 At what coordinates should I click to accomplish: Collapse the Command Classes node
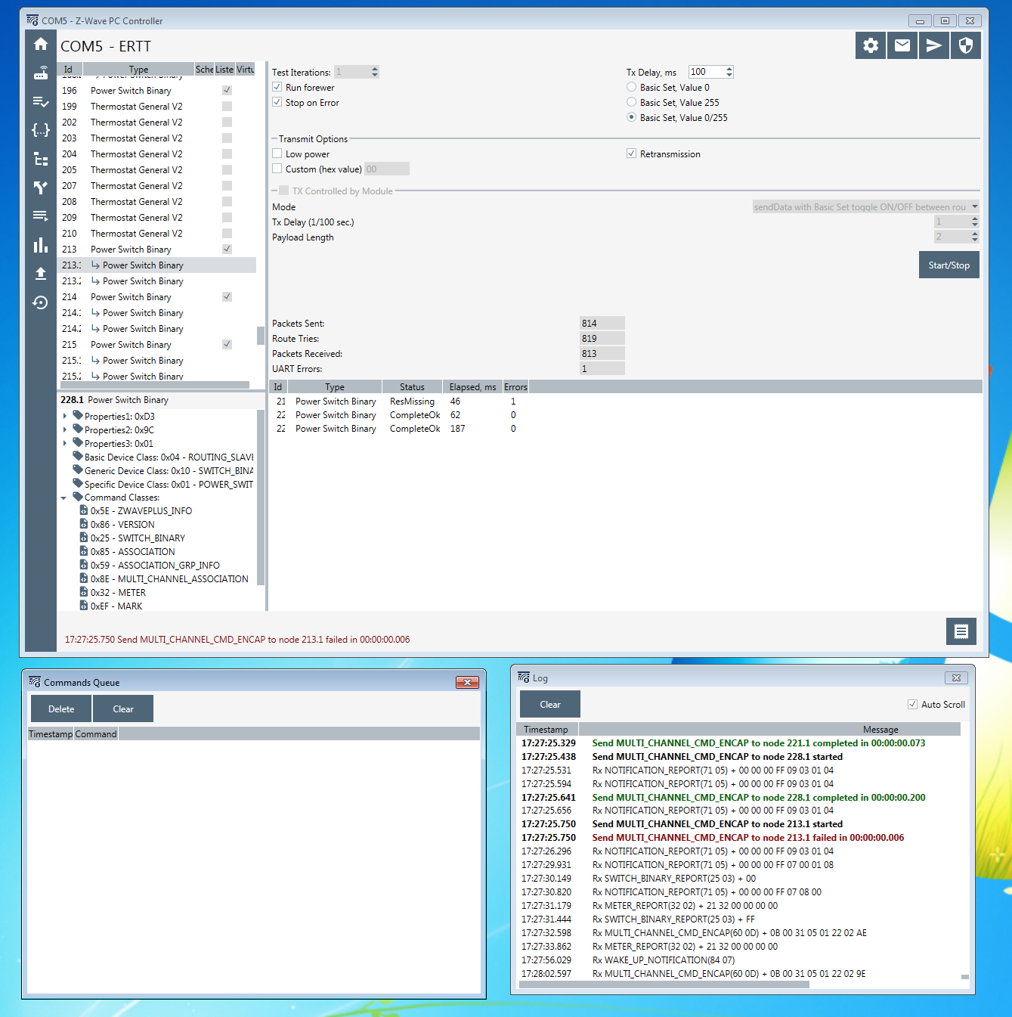(x=64, y=498)
